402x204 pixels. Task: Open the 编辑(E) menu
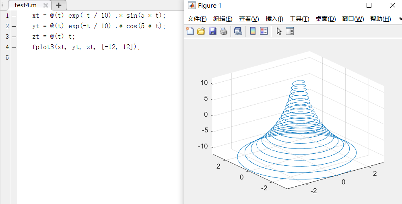(223, 19)
